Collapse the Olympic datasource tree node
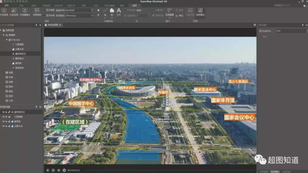 (x=6, y=40)
